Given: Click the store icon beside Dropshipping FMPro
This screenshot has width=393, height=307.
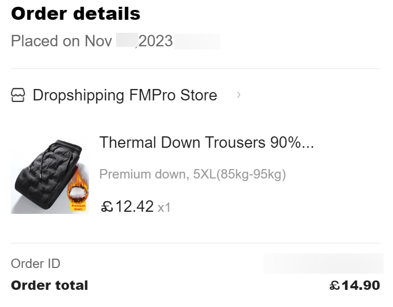Looking at the screenshot, I should click(x=18, y=95).
